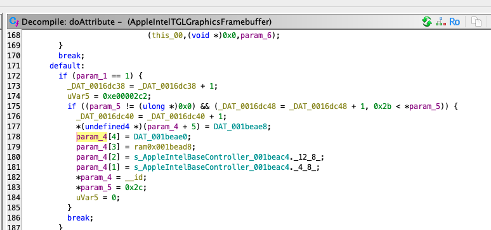The height and width of the screenshot is (230, 491).
Task: Click *param_5 on line 183
Action: click(x=94, y=188)
